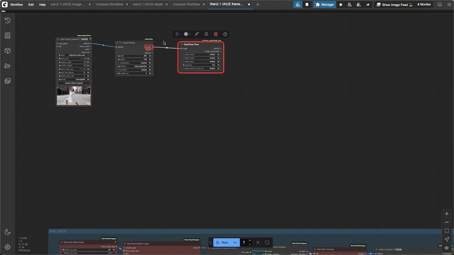This screenshot has height=255, width=454.
Task: Open the node library cube icon
Action: point(7,51)
